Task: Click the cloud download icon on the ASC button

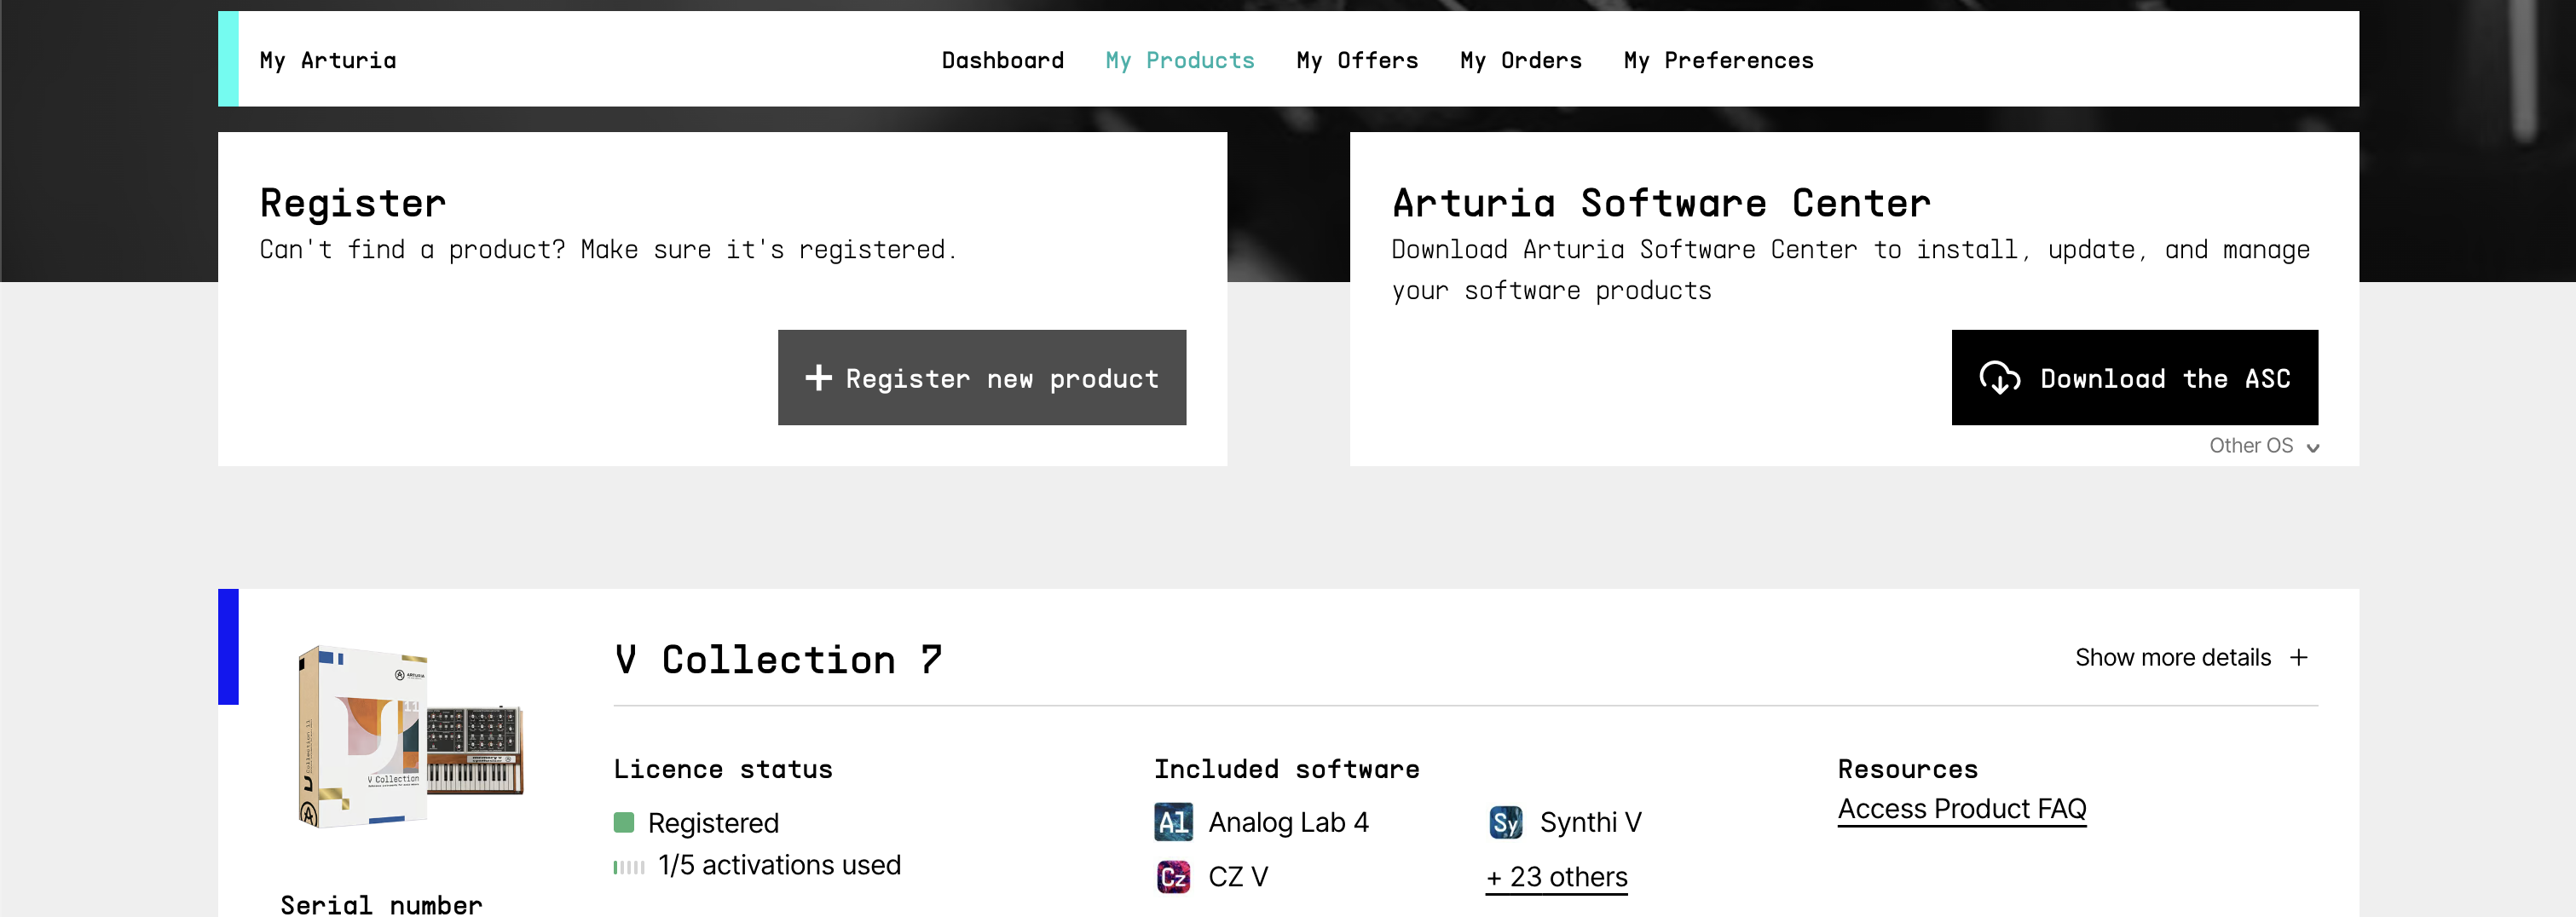Action: (1999, 378)
